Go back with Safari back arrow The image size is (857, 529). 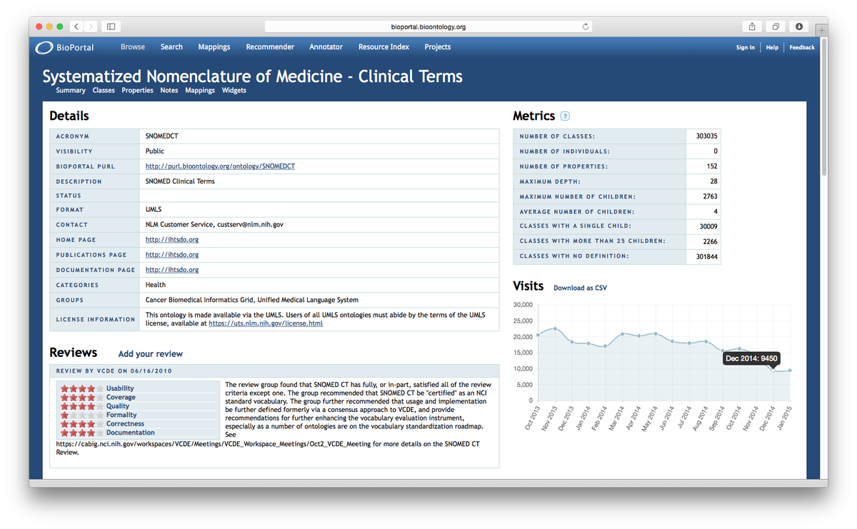(x=77, y=26)
